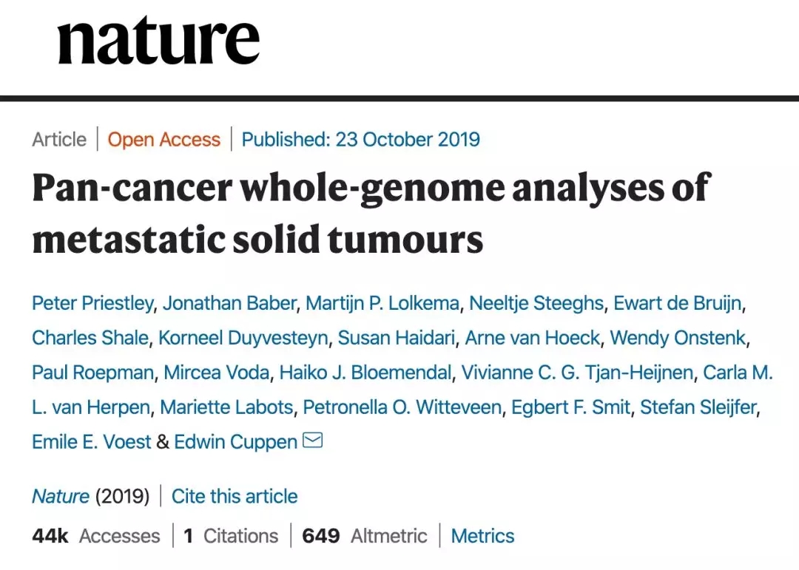The height and width of the screenshot is (570, 799).
Task: Open Paul Roepman author details
Action: 92,373
